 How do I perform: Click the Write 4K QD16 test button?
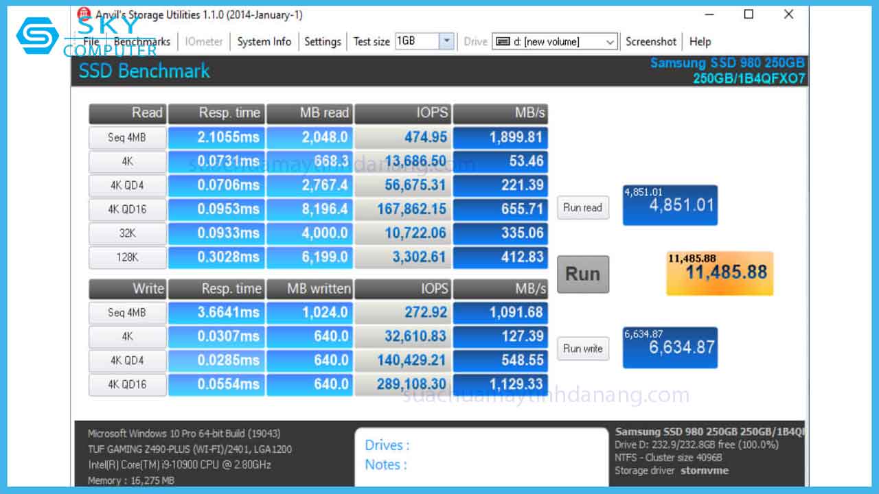click(x=127, y=384)
